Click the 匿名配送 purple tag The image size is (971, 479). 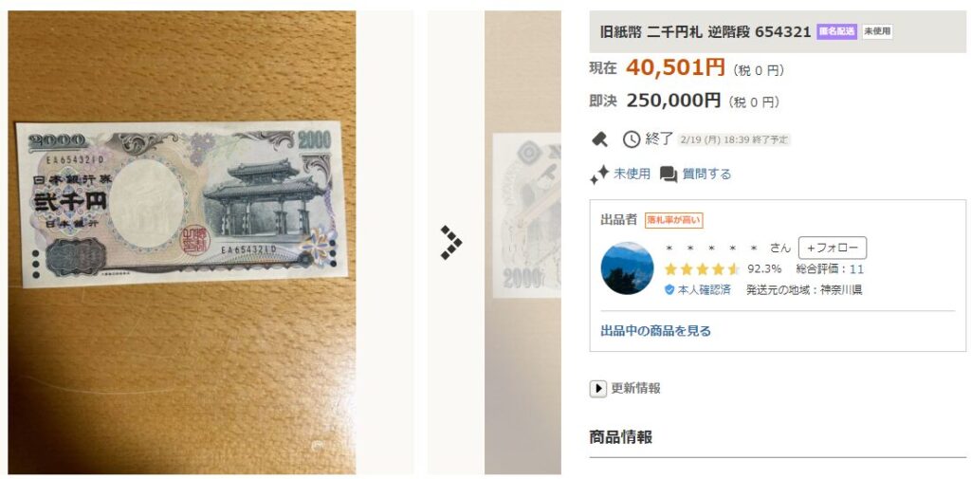point(836,31)
